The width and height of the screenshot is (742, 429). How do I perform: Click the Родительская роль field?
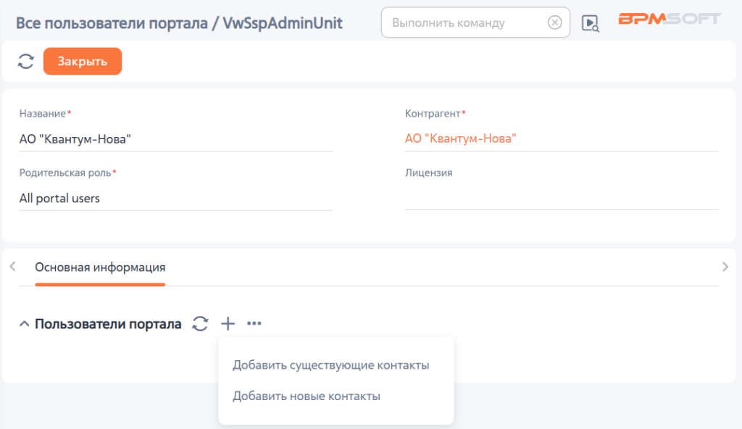(175, 199)
